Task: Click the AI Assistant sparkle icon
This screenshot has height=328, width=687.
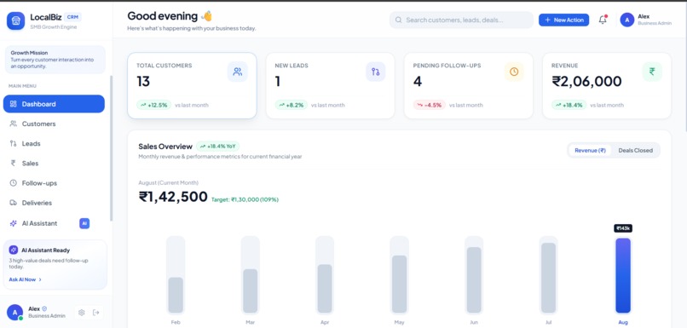Action: [13, 223]
